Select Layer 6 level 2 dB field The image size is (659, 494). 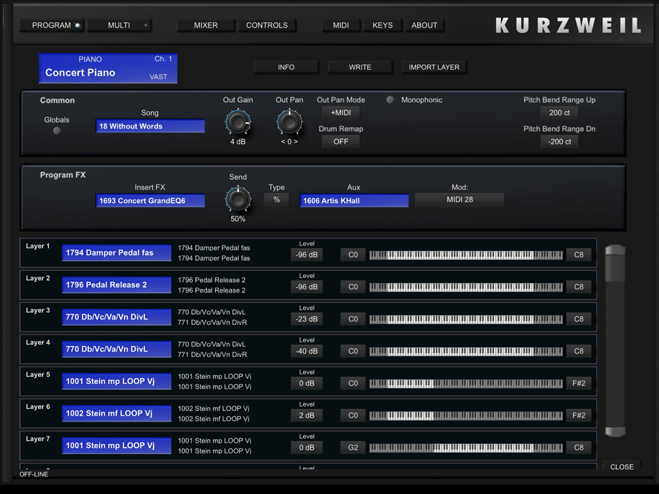pos(307,416)
